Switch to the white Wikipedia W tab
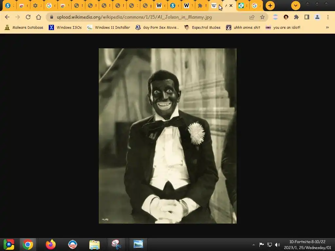335x251 pixels. tap(214, 6)
